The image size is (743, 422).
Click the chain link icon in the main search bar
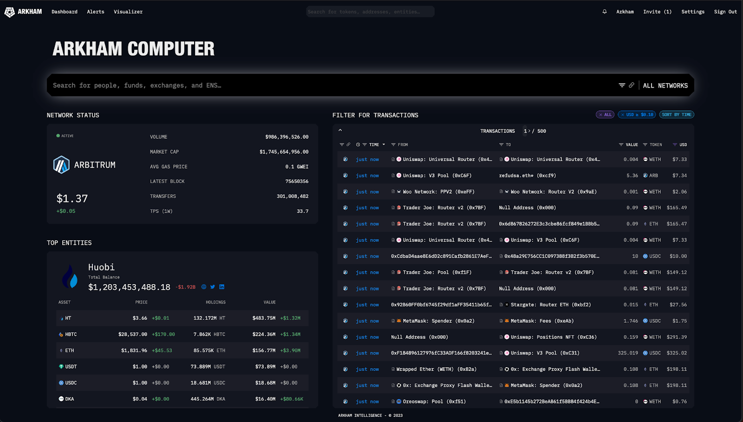click(632, 85)
